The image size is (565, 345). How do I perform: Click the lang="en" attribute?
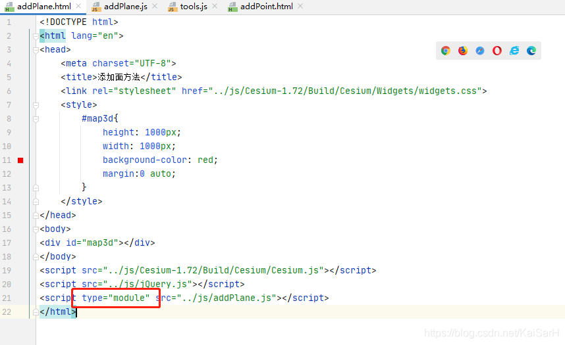[95, 35]
